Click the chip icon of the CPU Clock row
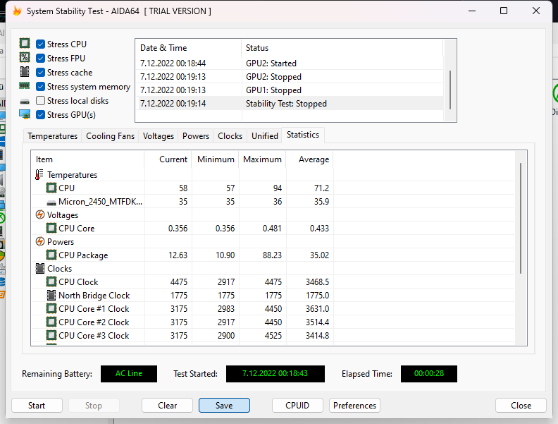558x424 pixels. pos(51,281)
